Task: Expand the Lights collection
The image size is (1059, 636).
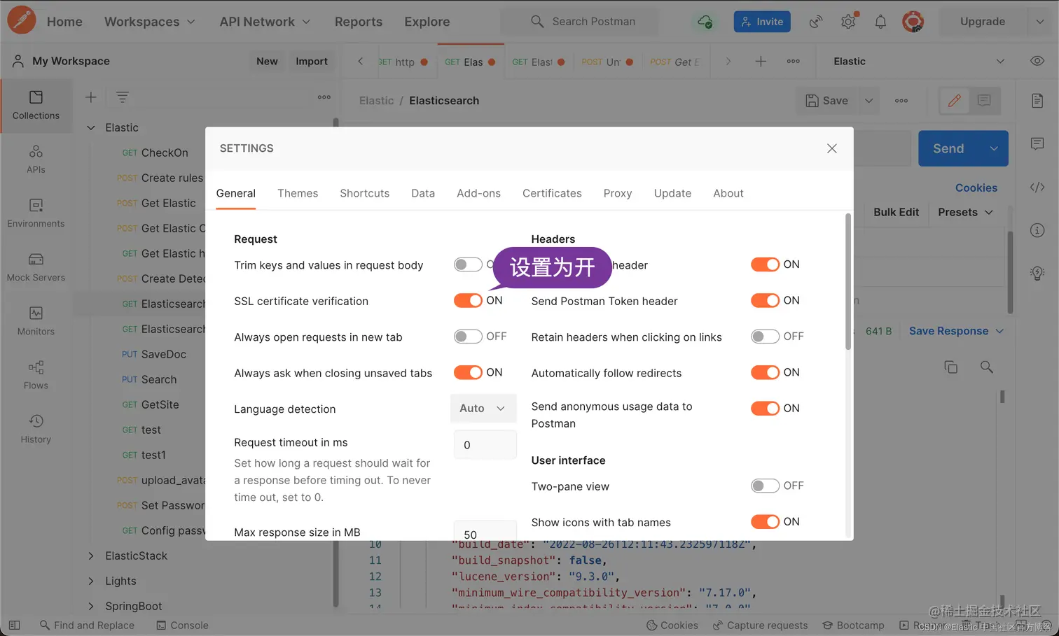Action: (91, 581)
